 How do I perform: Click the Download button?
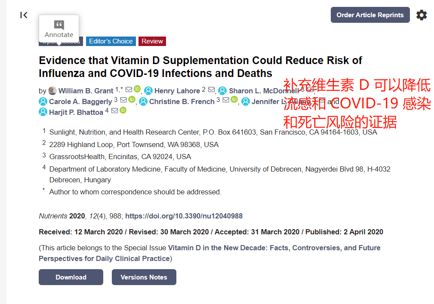[71, 277]
